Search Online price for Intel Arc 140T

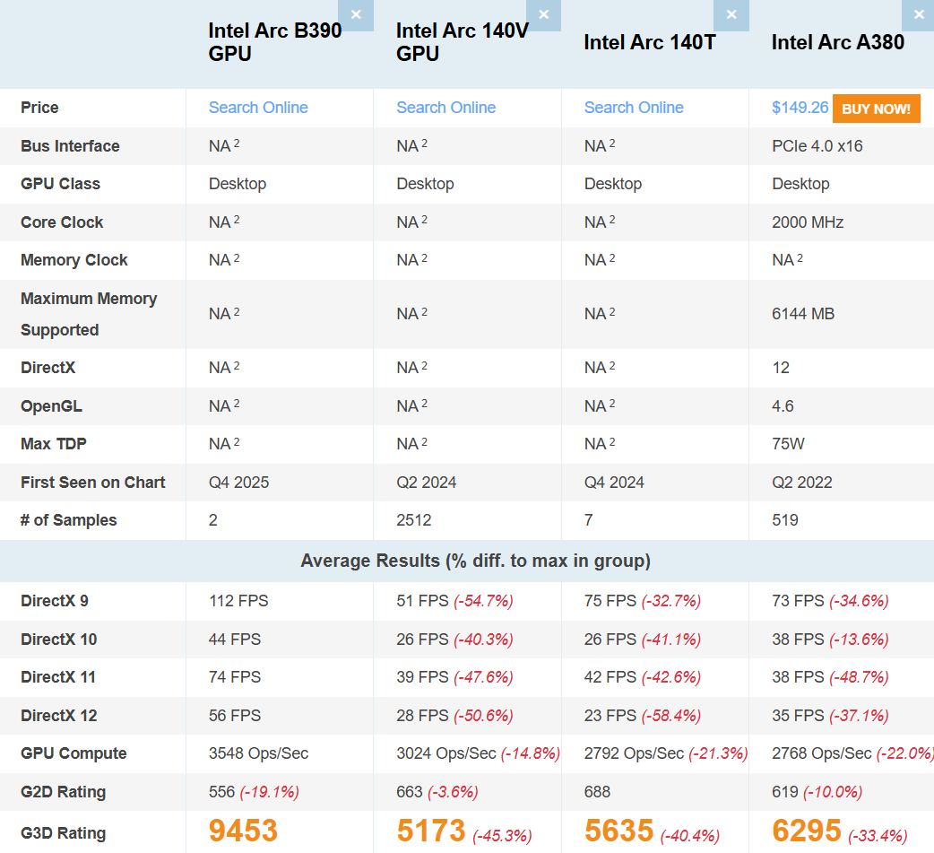(634, 108)
